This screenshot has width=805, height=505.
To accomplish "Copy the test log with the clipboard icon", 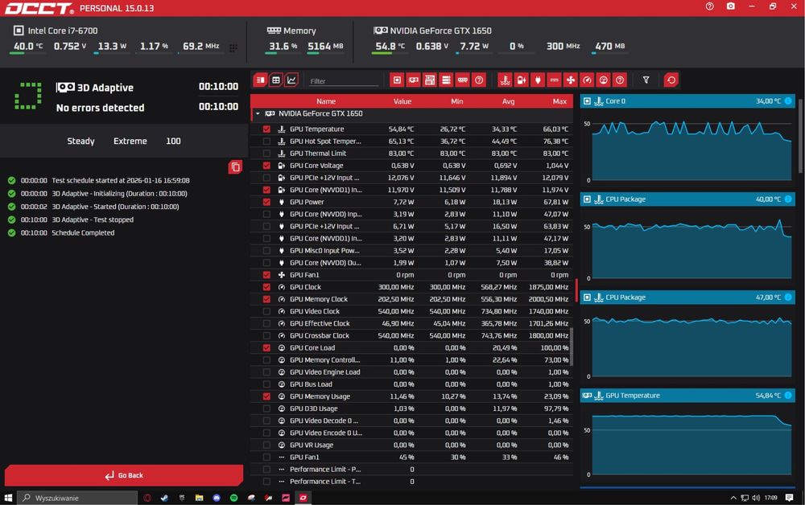I will point(235,167).
